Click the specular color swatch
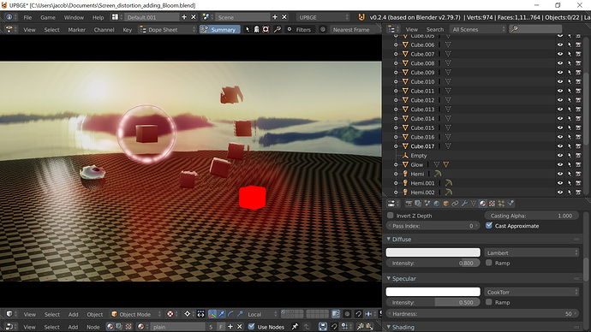Screen dimensions: 591x332 coord(433,291)
